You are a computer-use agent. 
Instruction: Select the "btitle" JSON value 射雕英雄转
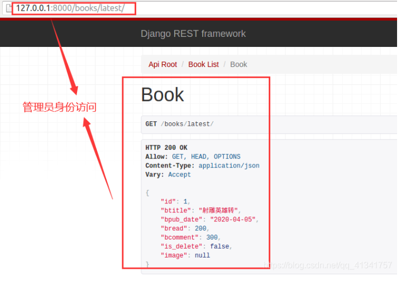tap(218, 210)
